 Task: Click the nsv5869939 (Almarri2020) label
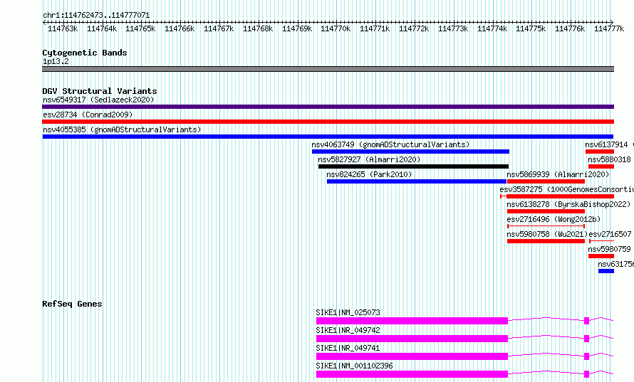pyautogui.click(x=558, y=174)
